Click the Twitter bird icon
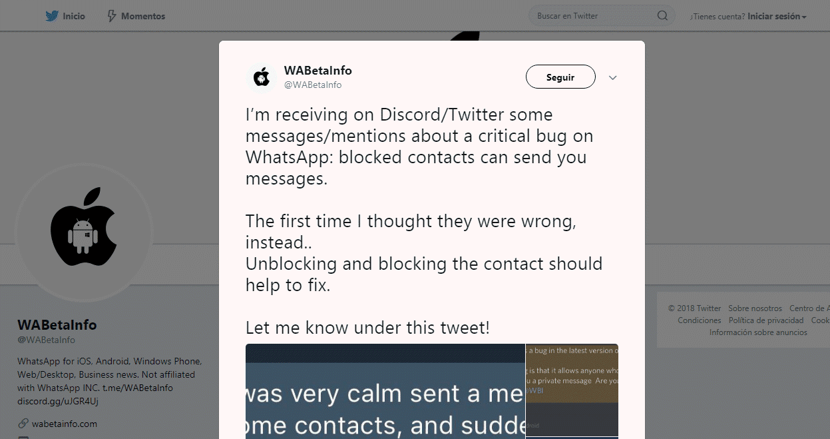This screenshot has width=830, height=439. [52, 16]
